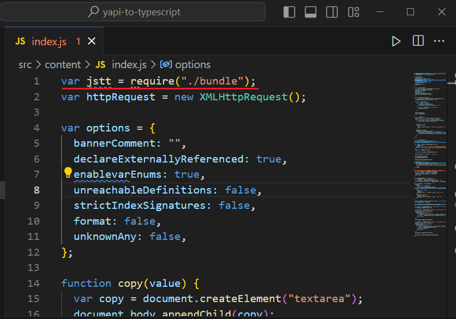Expand the content breadcrumb folder
The image size is (456, 319).
(x=62, y=64)
